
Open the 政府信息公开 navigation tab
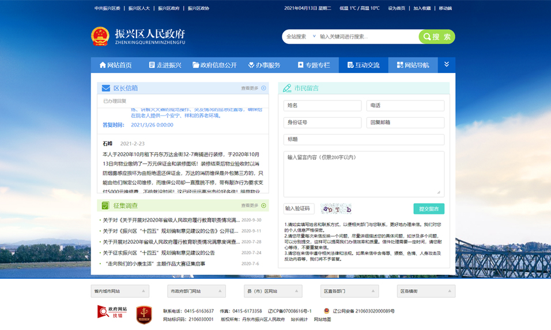214,65
